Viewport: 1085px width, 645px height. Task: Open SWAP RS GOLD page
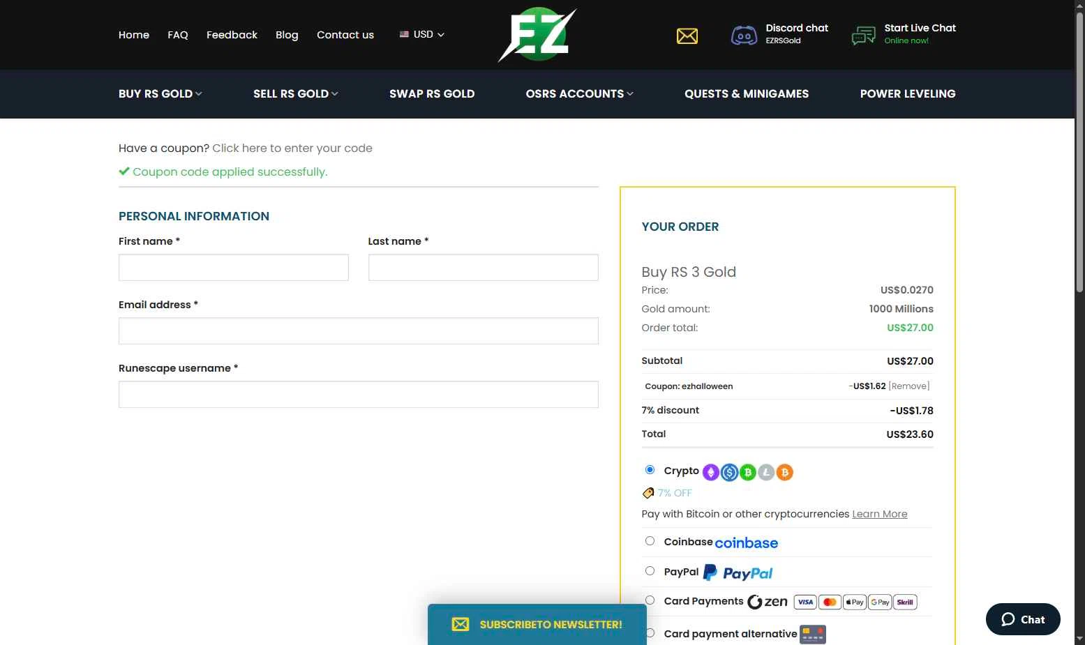432,93
